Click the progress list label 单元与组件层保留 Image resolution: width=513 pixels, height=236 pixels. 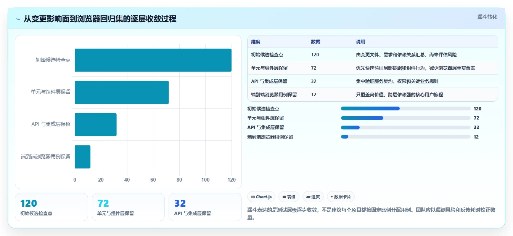pyautogui.click(x=265, y=118)
